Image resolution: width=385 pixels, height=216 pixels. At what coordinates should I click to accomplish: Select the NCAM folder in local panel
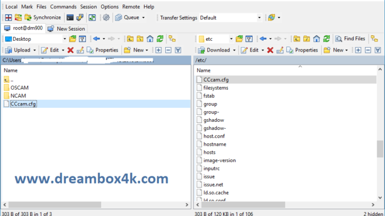click(18, 96)
